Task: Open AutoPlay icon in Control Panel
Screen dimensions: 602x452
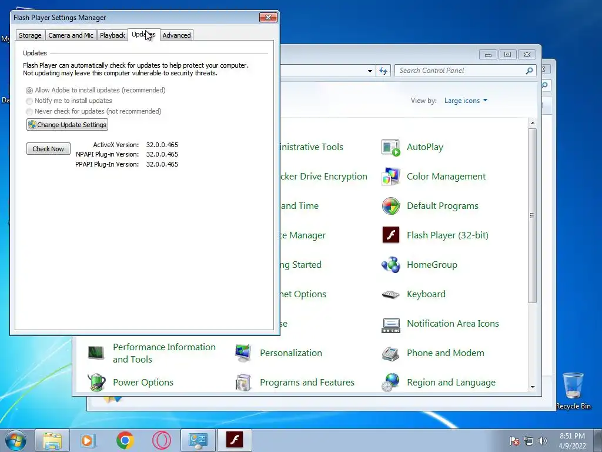Action: coord(391,147)
